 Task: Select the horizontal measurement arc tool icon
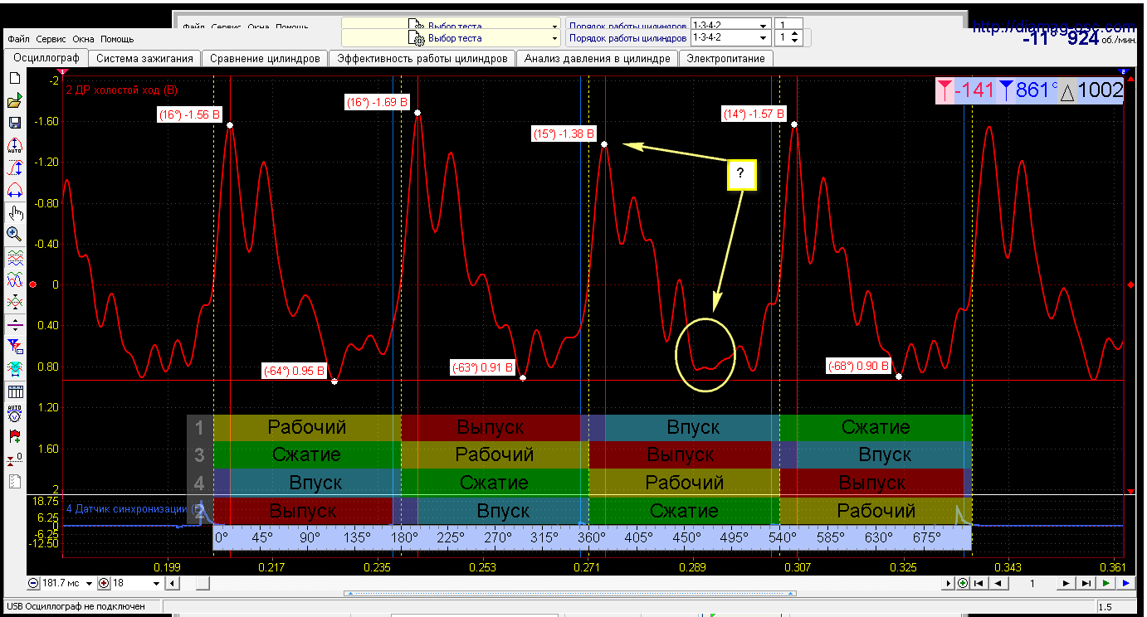click(14, 189)
